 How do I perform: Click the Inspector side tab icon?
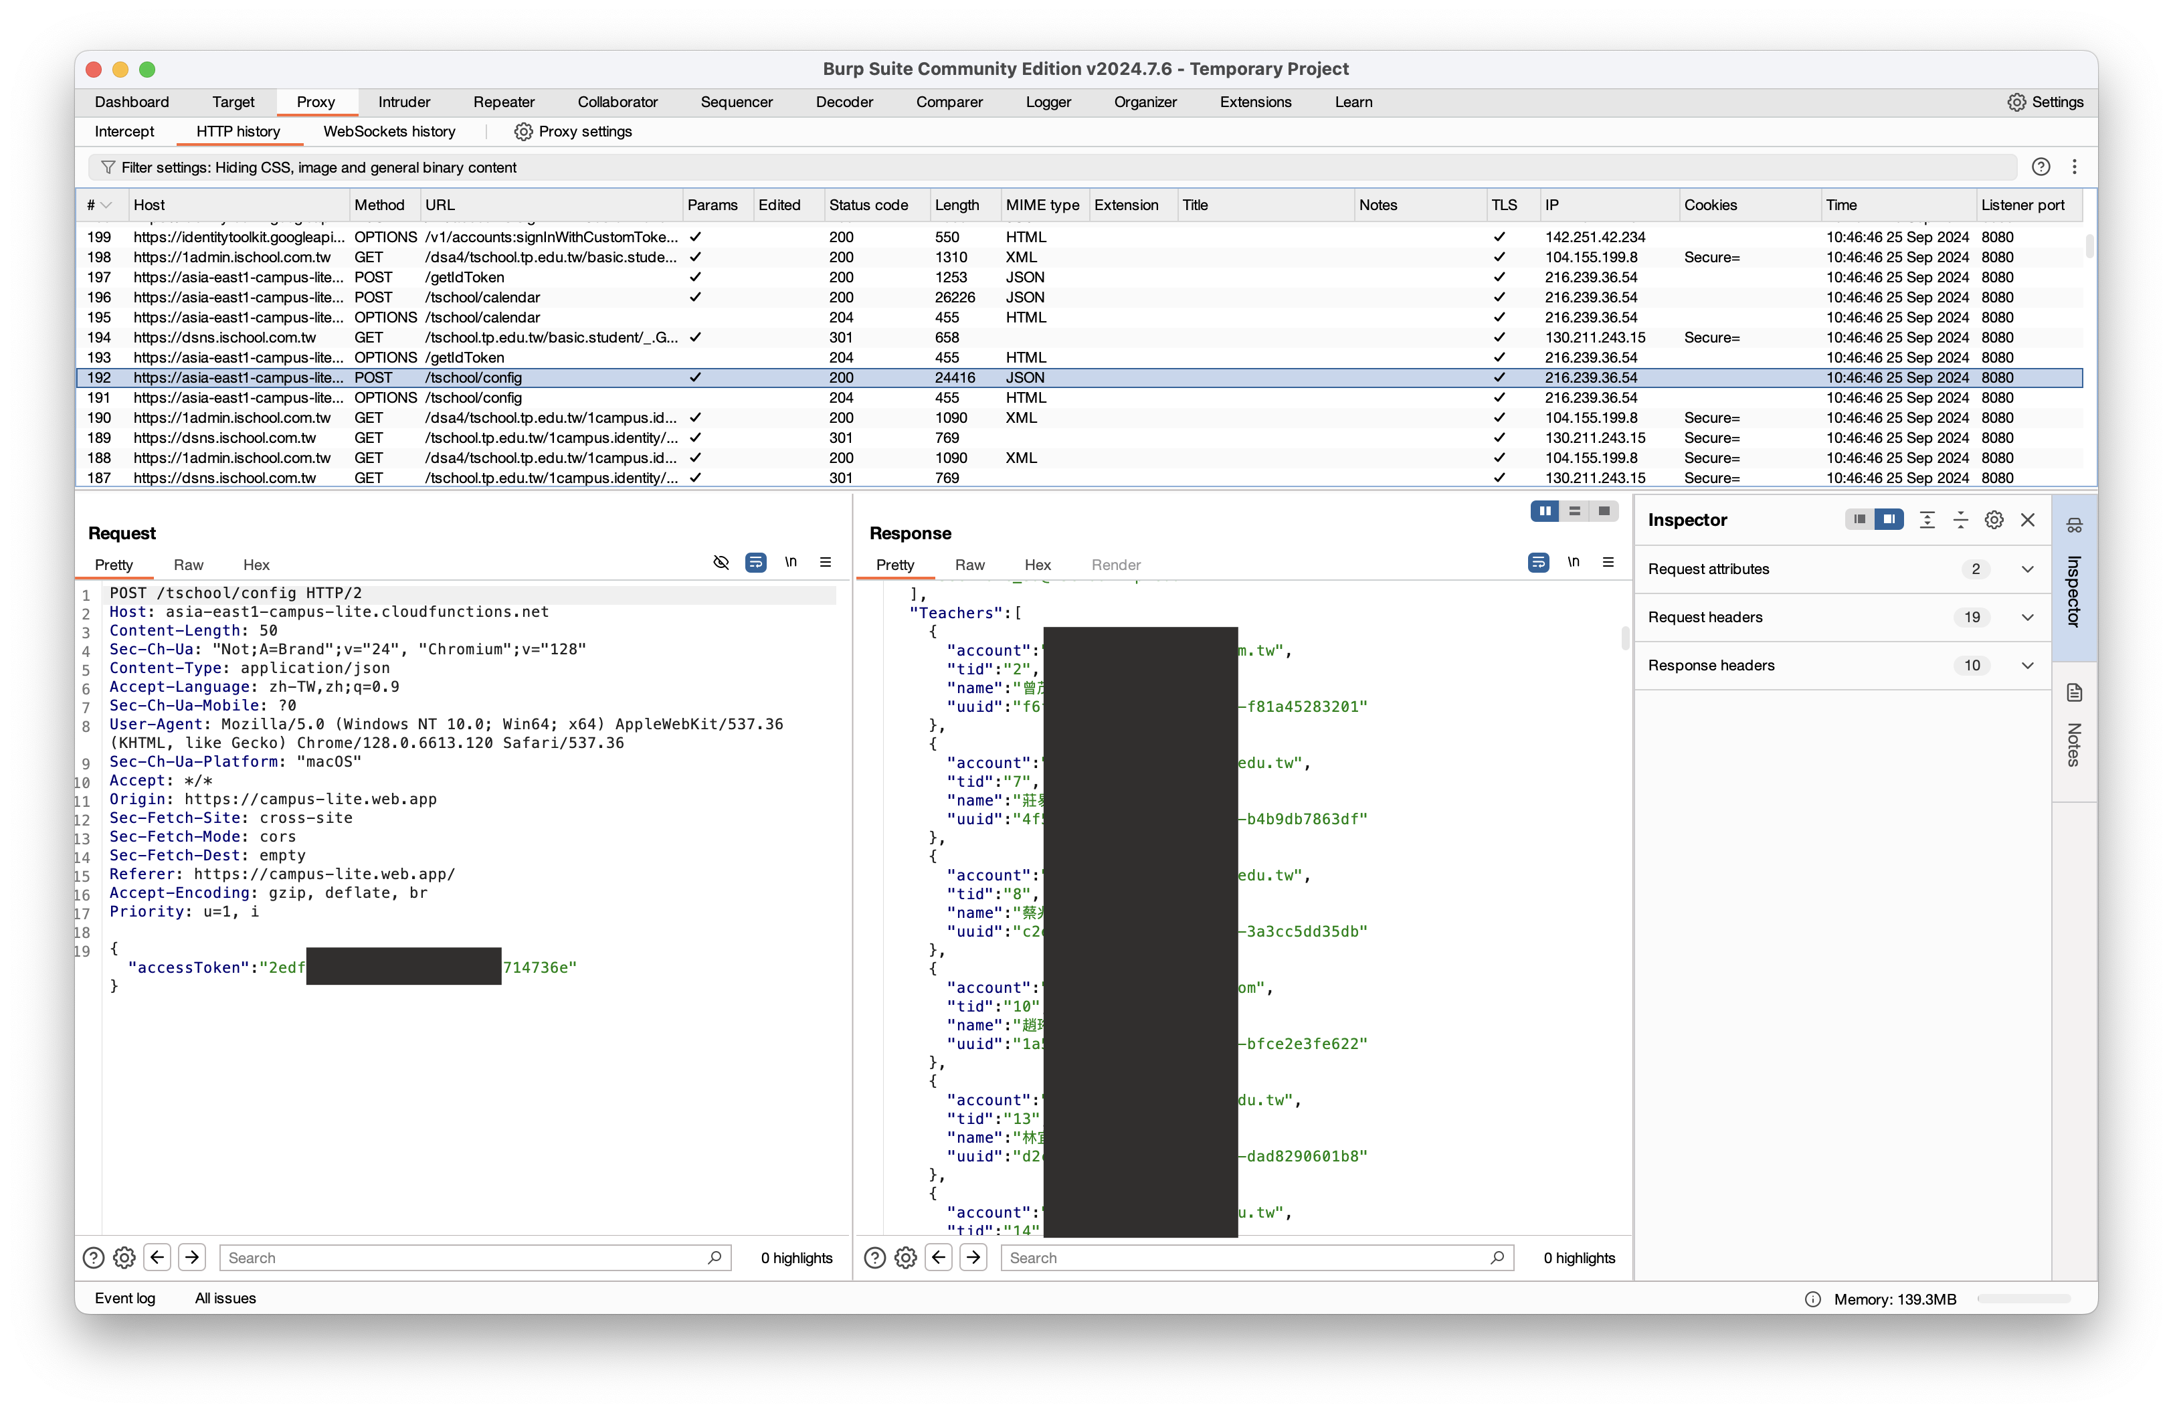tap(2075, 526)
